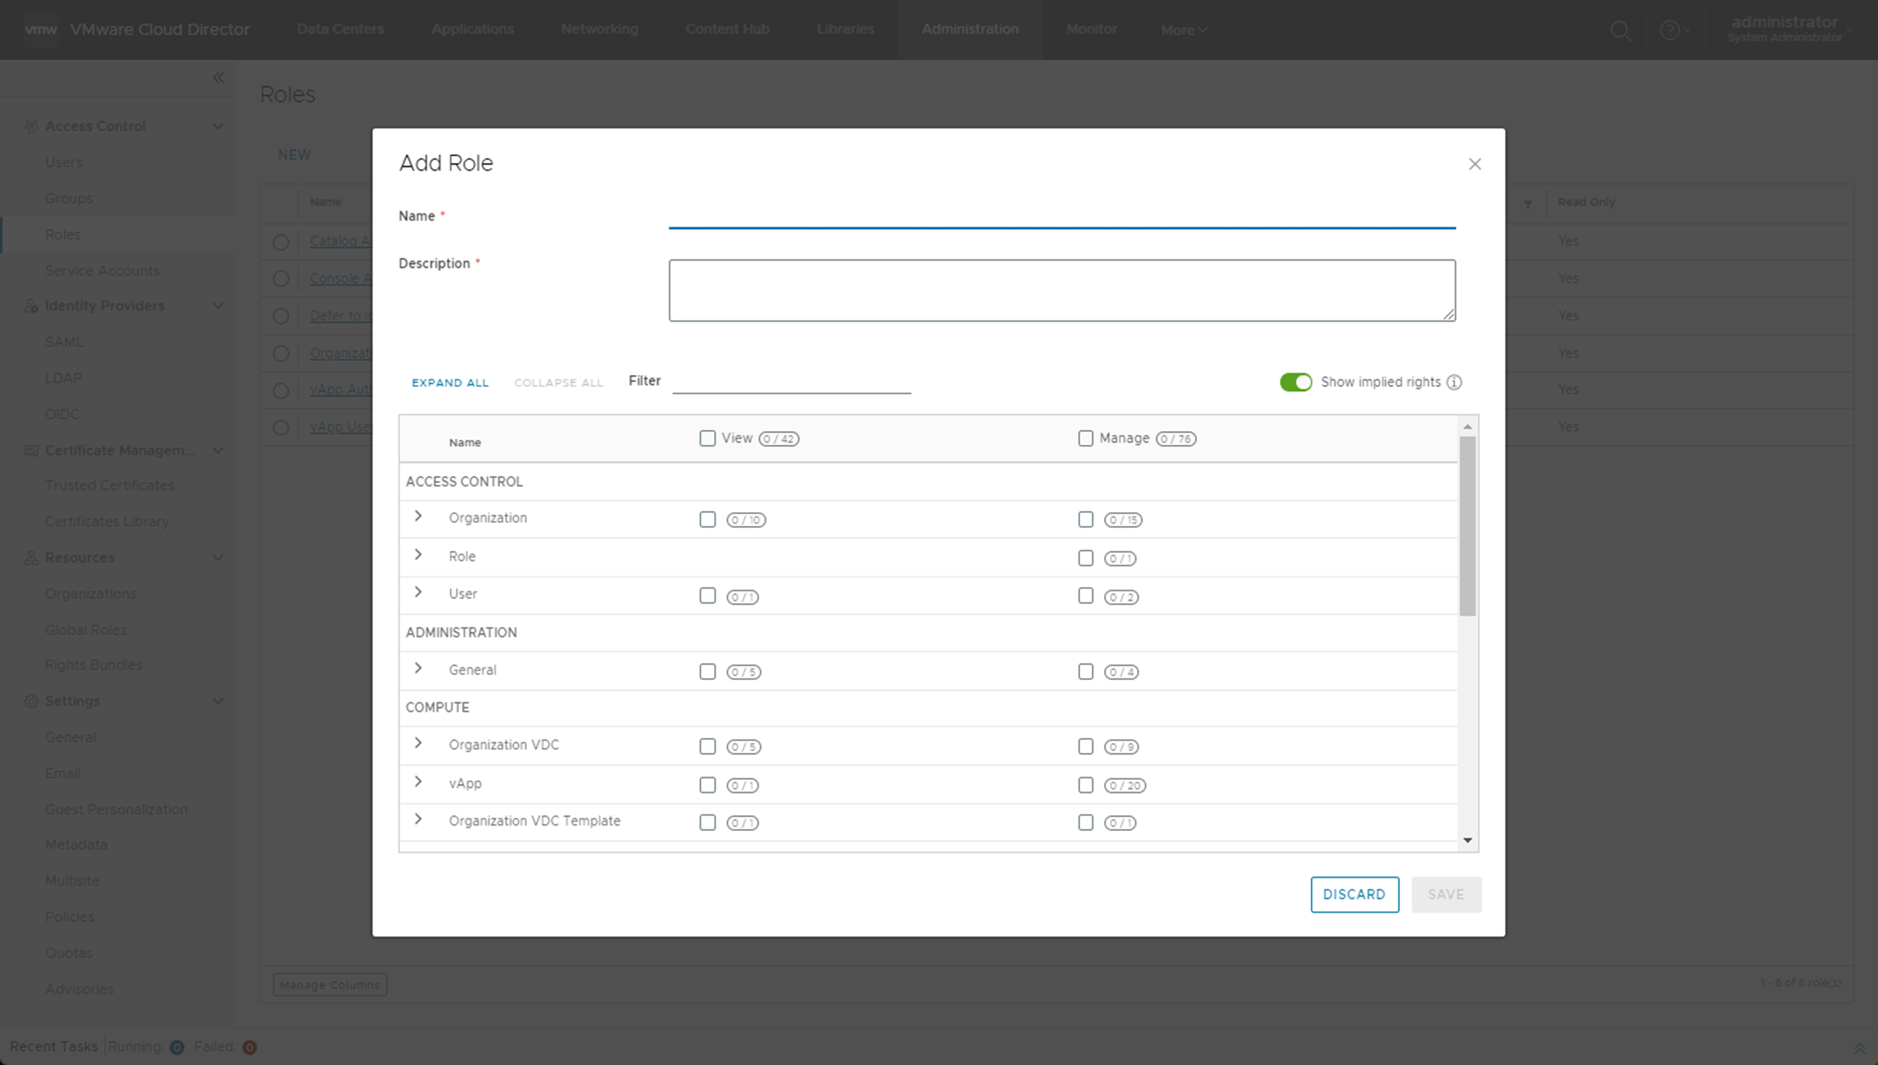The height and width of the screenshot is (1065, 1878).
Task: Check Role Manage rights checkbox
Action: coord(1085,558)
